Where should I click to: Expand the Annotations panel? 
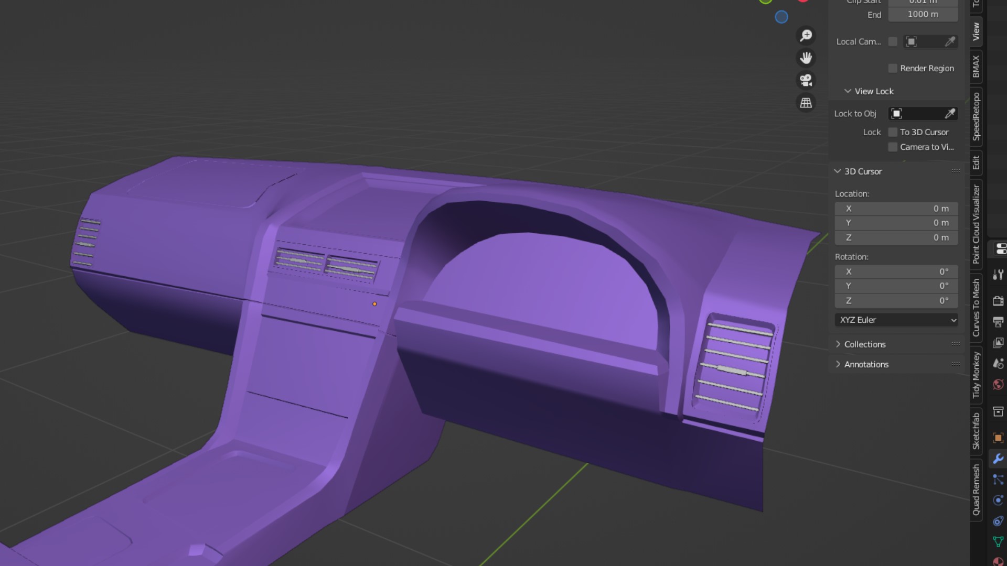(866, 364)
